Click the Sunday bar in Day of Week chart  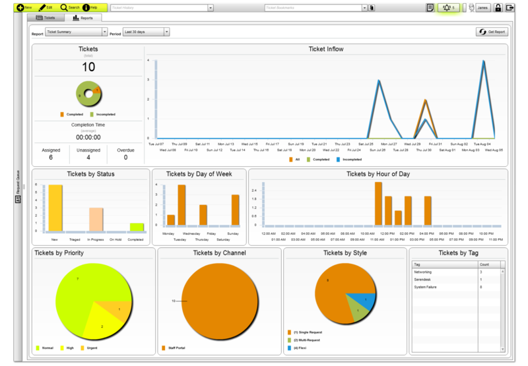tap(236, 210)
